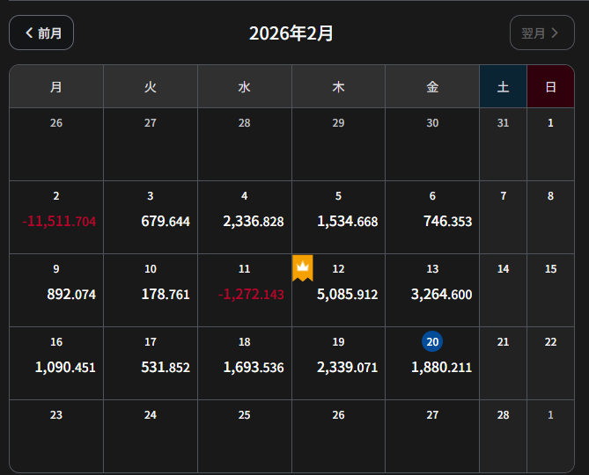589x475 pixels.
Task: Select January 31 in Saturday column
Action: pos(503,144)
